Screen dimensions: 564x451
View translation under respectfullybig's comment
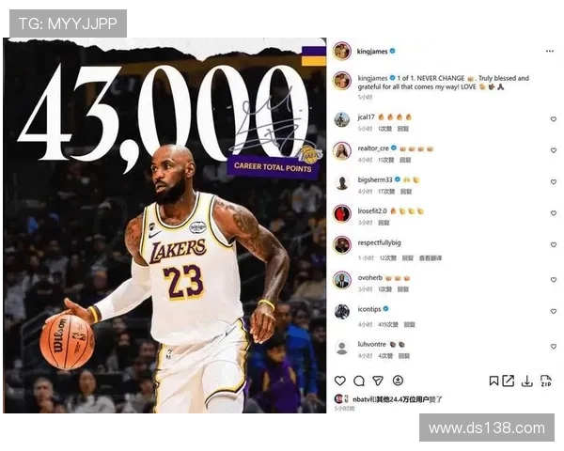click(x=431, y=257)
